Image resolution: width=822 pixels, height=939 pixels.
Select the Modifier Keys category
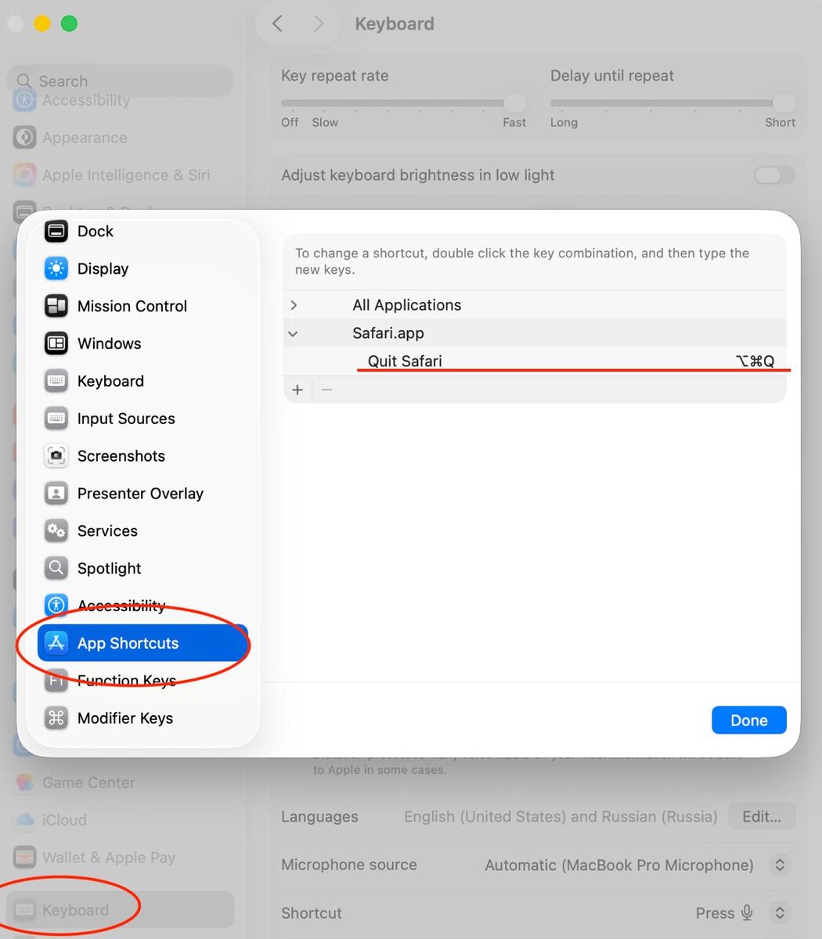coord(143,718)
